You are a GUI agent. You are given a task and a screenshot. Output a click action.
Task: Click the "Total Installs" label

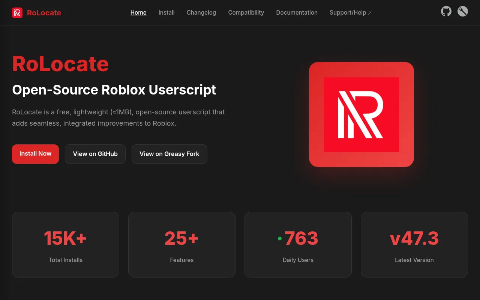[66, 260]
